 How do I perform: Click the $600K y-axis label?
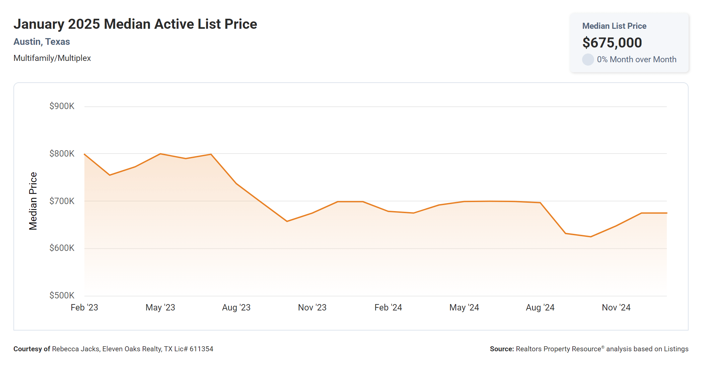click(62, 248)
